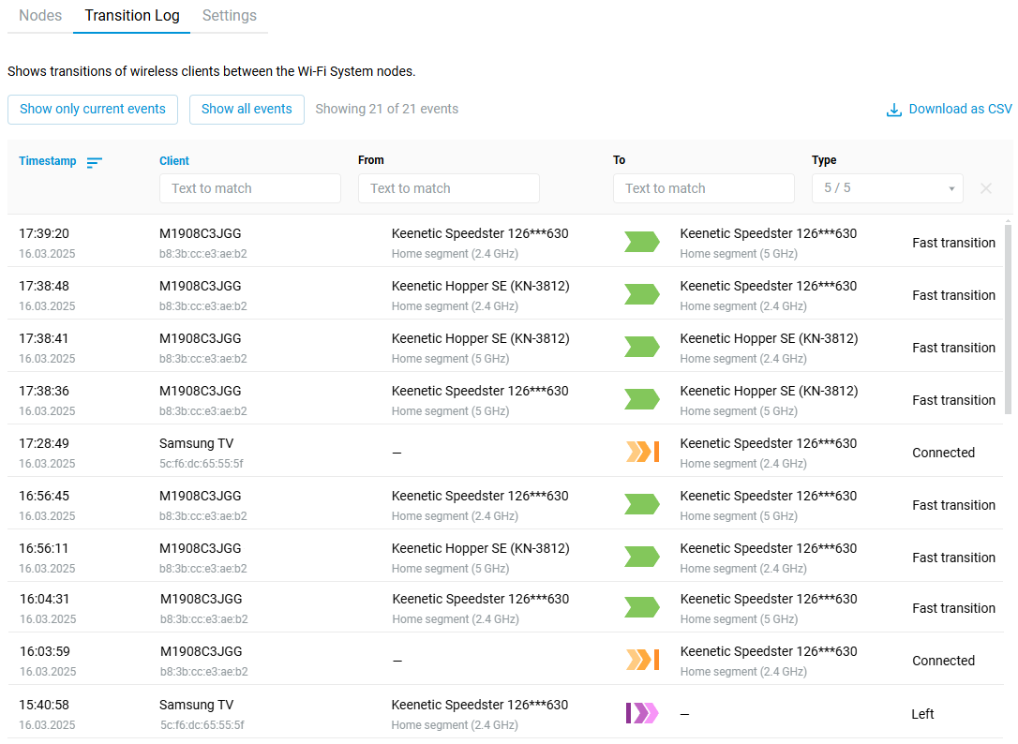Select the Transition Log tab
The height and width of the screenshot is (744, 1018).
131,16
